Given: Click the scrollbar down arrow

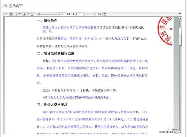Looking at the screenshot, I should pos(181,132).
